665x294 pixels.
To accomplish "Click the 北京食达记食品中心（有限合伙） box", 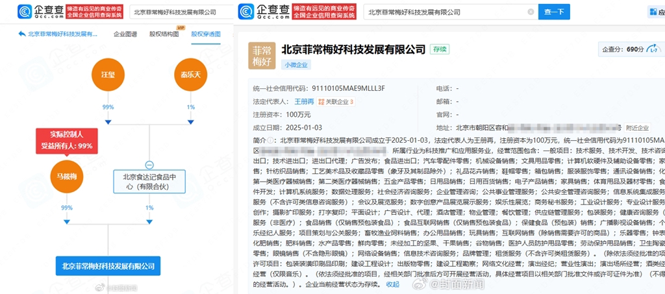I will 149,181.
